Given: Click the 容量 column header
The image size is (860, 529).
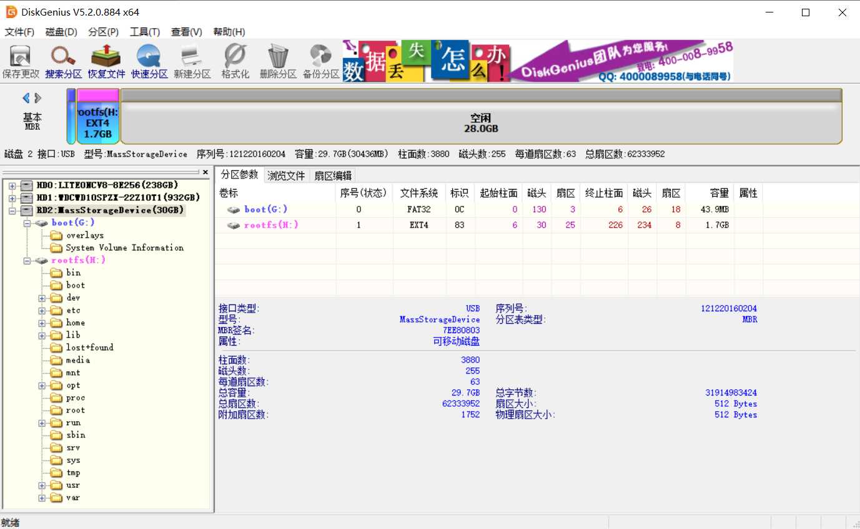Looking at the screenshot, I should coord(710,193).
